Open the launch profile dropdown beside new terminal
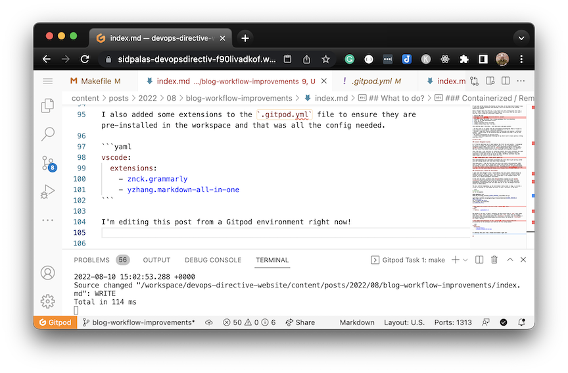The width and height of the screenshot is (568, 373). (465, 260)
